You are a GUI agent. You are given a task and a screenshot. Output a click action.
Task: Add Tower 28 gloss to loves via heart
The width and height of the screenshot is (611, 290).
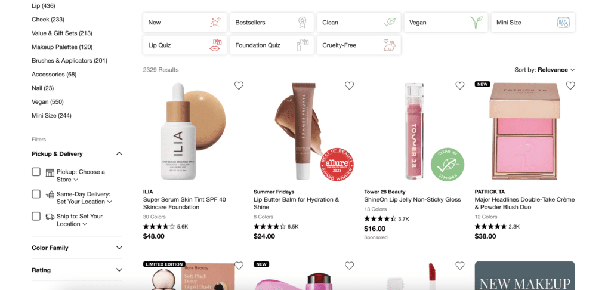pos(460,85)
